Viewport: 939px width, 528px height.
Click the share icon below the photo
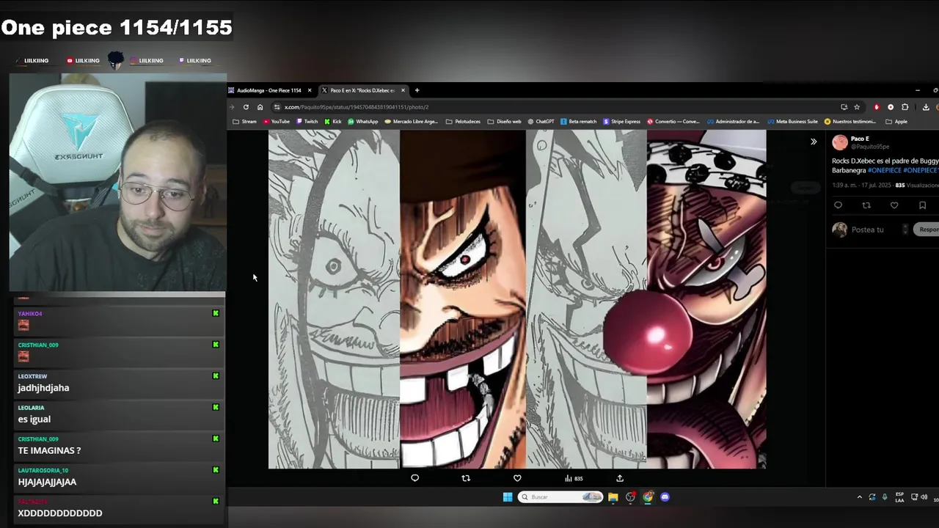pyautogui.click(x=620, y=478)
